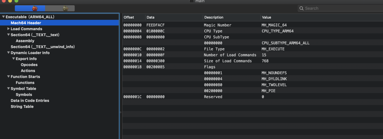Image resolution: width=383 pixels, height=139 pixels.
Task: Select the Reserved description cell
Action: [x=213, y=97]
